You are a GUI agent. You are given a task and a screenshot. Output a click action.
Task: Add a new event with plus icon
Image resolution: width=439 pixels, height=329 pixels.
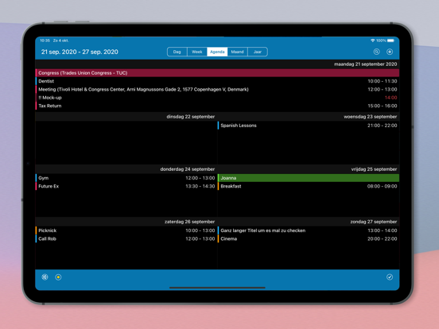click(390, 52)
